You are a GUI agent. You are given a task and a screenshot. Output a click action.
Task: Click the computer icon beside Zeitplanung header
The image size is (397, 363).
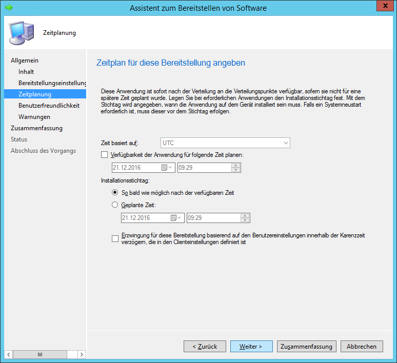tap(21, 33)
